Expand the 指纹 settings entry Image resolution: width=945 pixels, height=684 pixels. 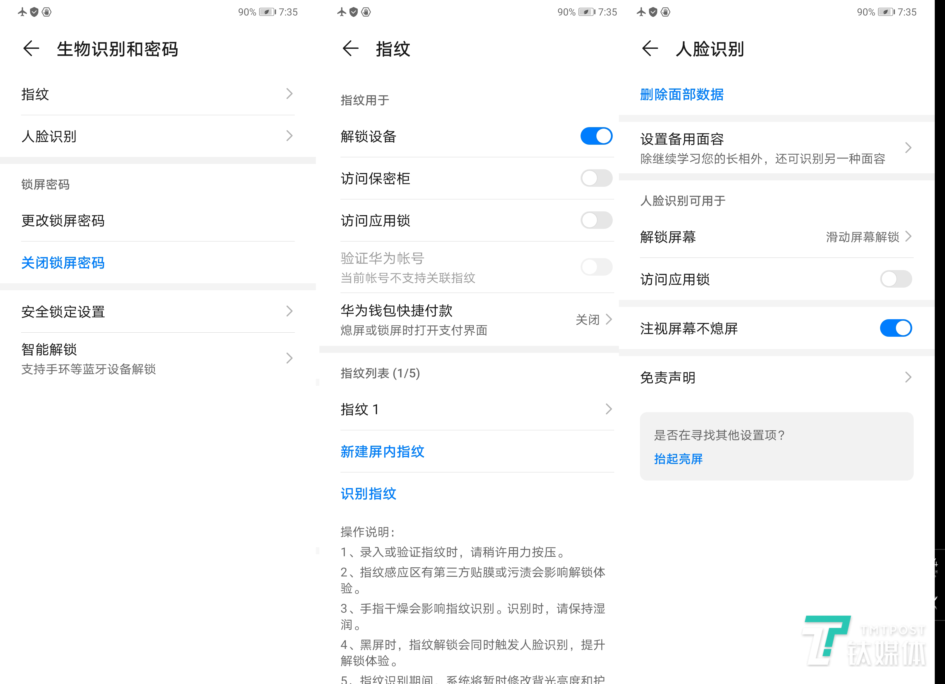click(x=157, y=94)
